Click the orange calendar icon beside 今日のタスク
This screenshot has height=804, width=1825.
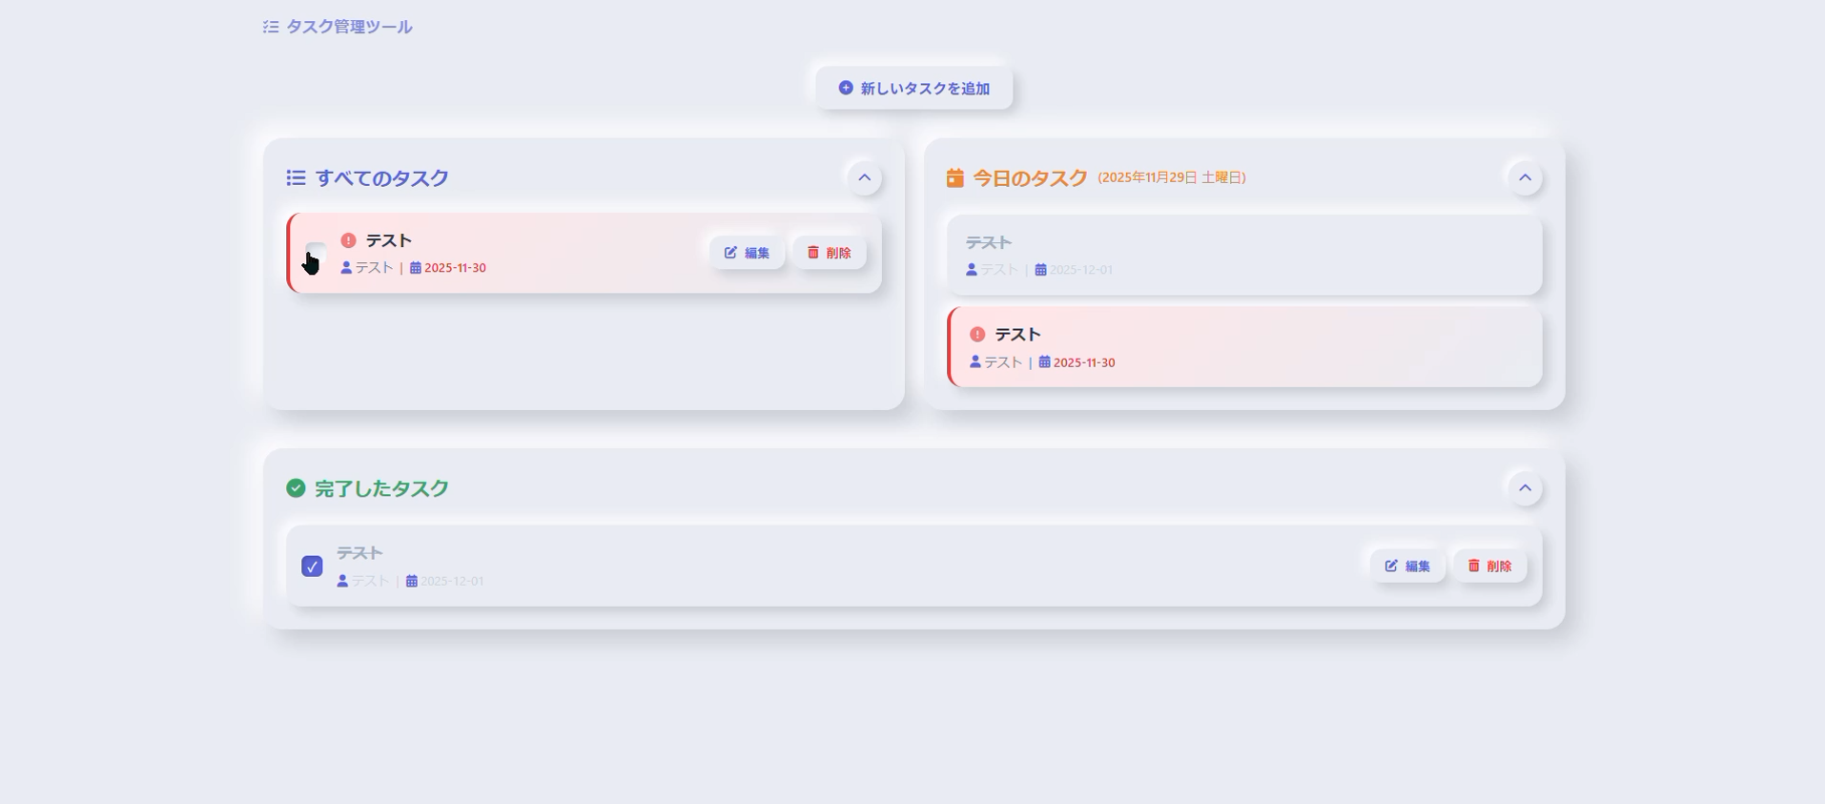[954, 178]
